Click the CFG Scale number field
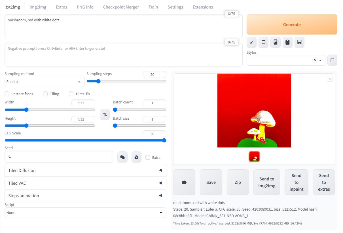This screenshot has height=233, width=343. tap(154, 134)
